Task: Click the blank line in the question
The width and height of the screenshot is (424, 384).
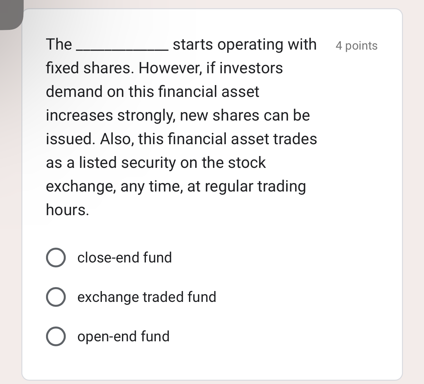Action: 122,48
